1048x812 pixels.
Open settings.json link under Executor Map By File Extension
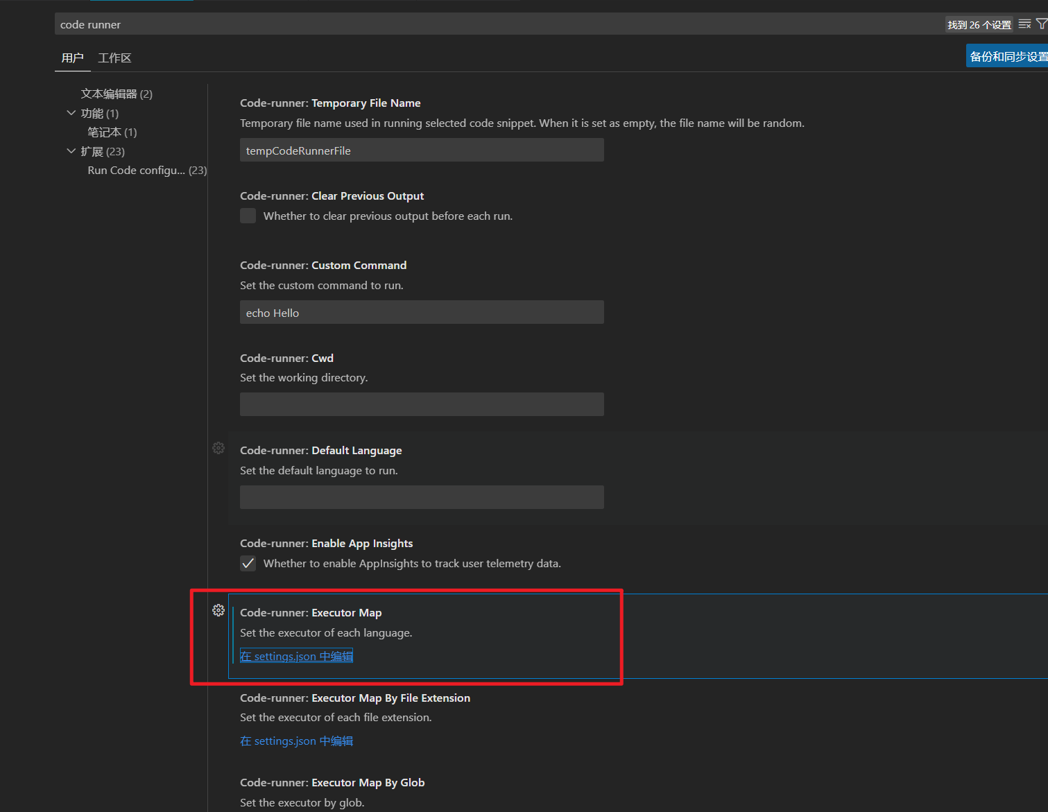point(296,741)
